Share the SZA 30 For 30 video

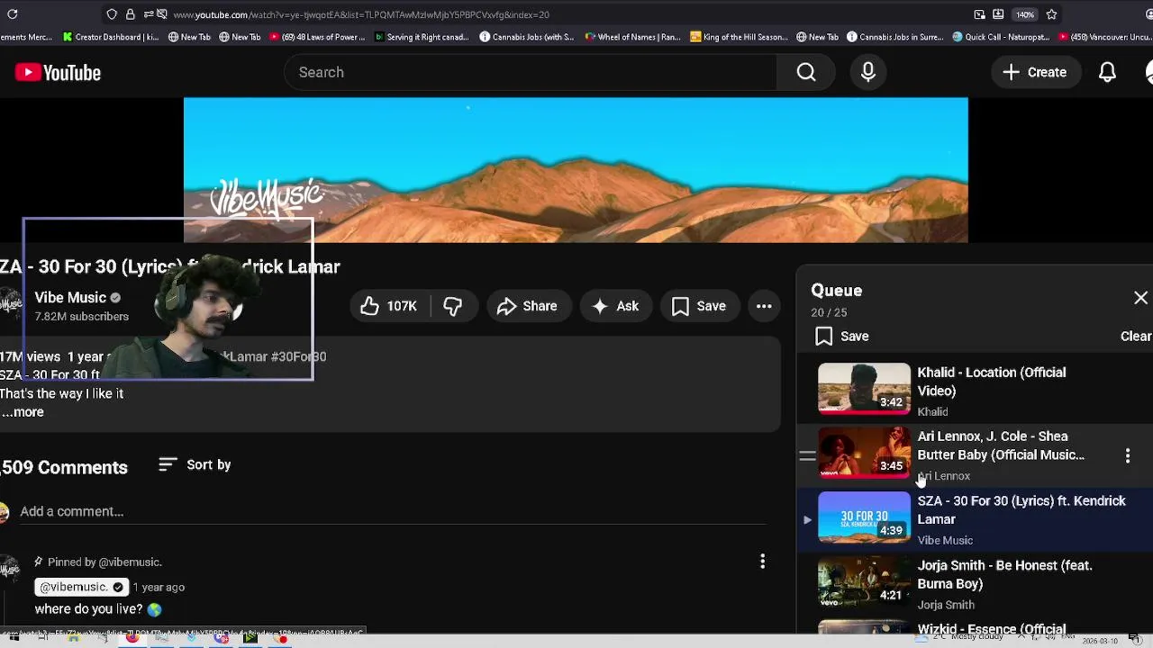528,306
